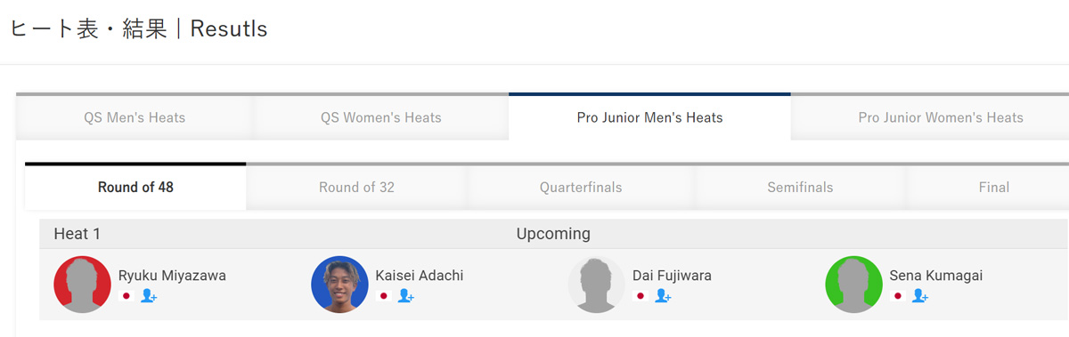Image resolution: width=1069 pixels, height=337 pixels.
Task: Click Japan flag under Dai Fujiwara
Action: [x=640, y=296]
